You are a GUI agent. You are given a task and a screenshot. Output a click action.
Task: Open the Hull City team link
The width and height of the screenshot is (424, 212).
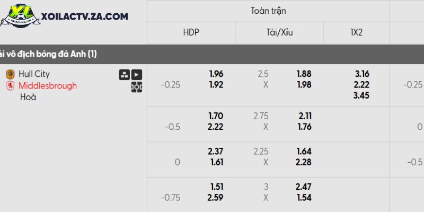click(34, 74)
